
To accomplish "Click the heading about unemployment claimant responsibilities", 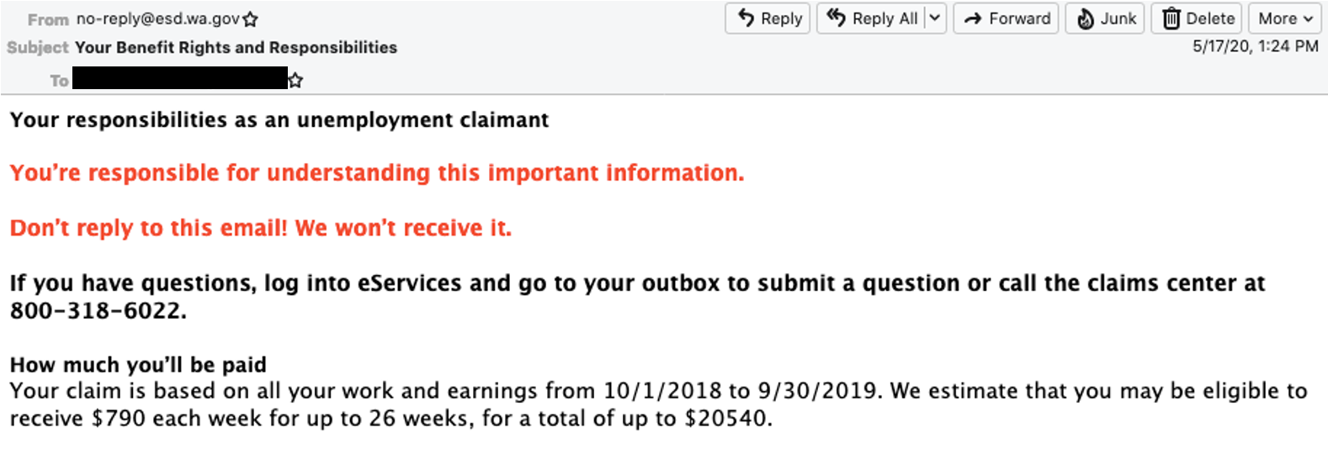I will click(279, 120).
